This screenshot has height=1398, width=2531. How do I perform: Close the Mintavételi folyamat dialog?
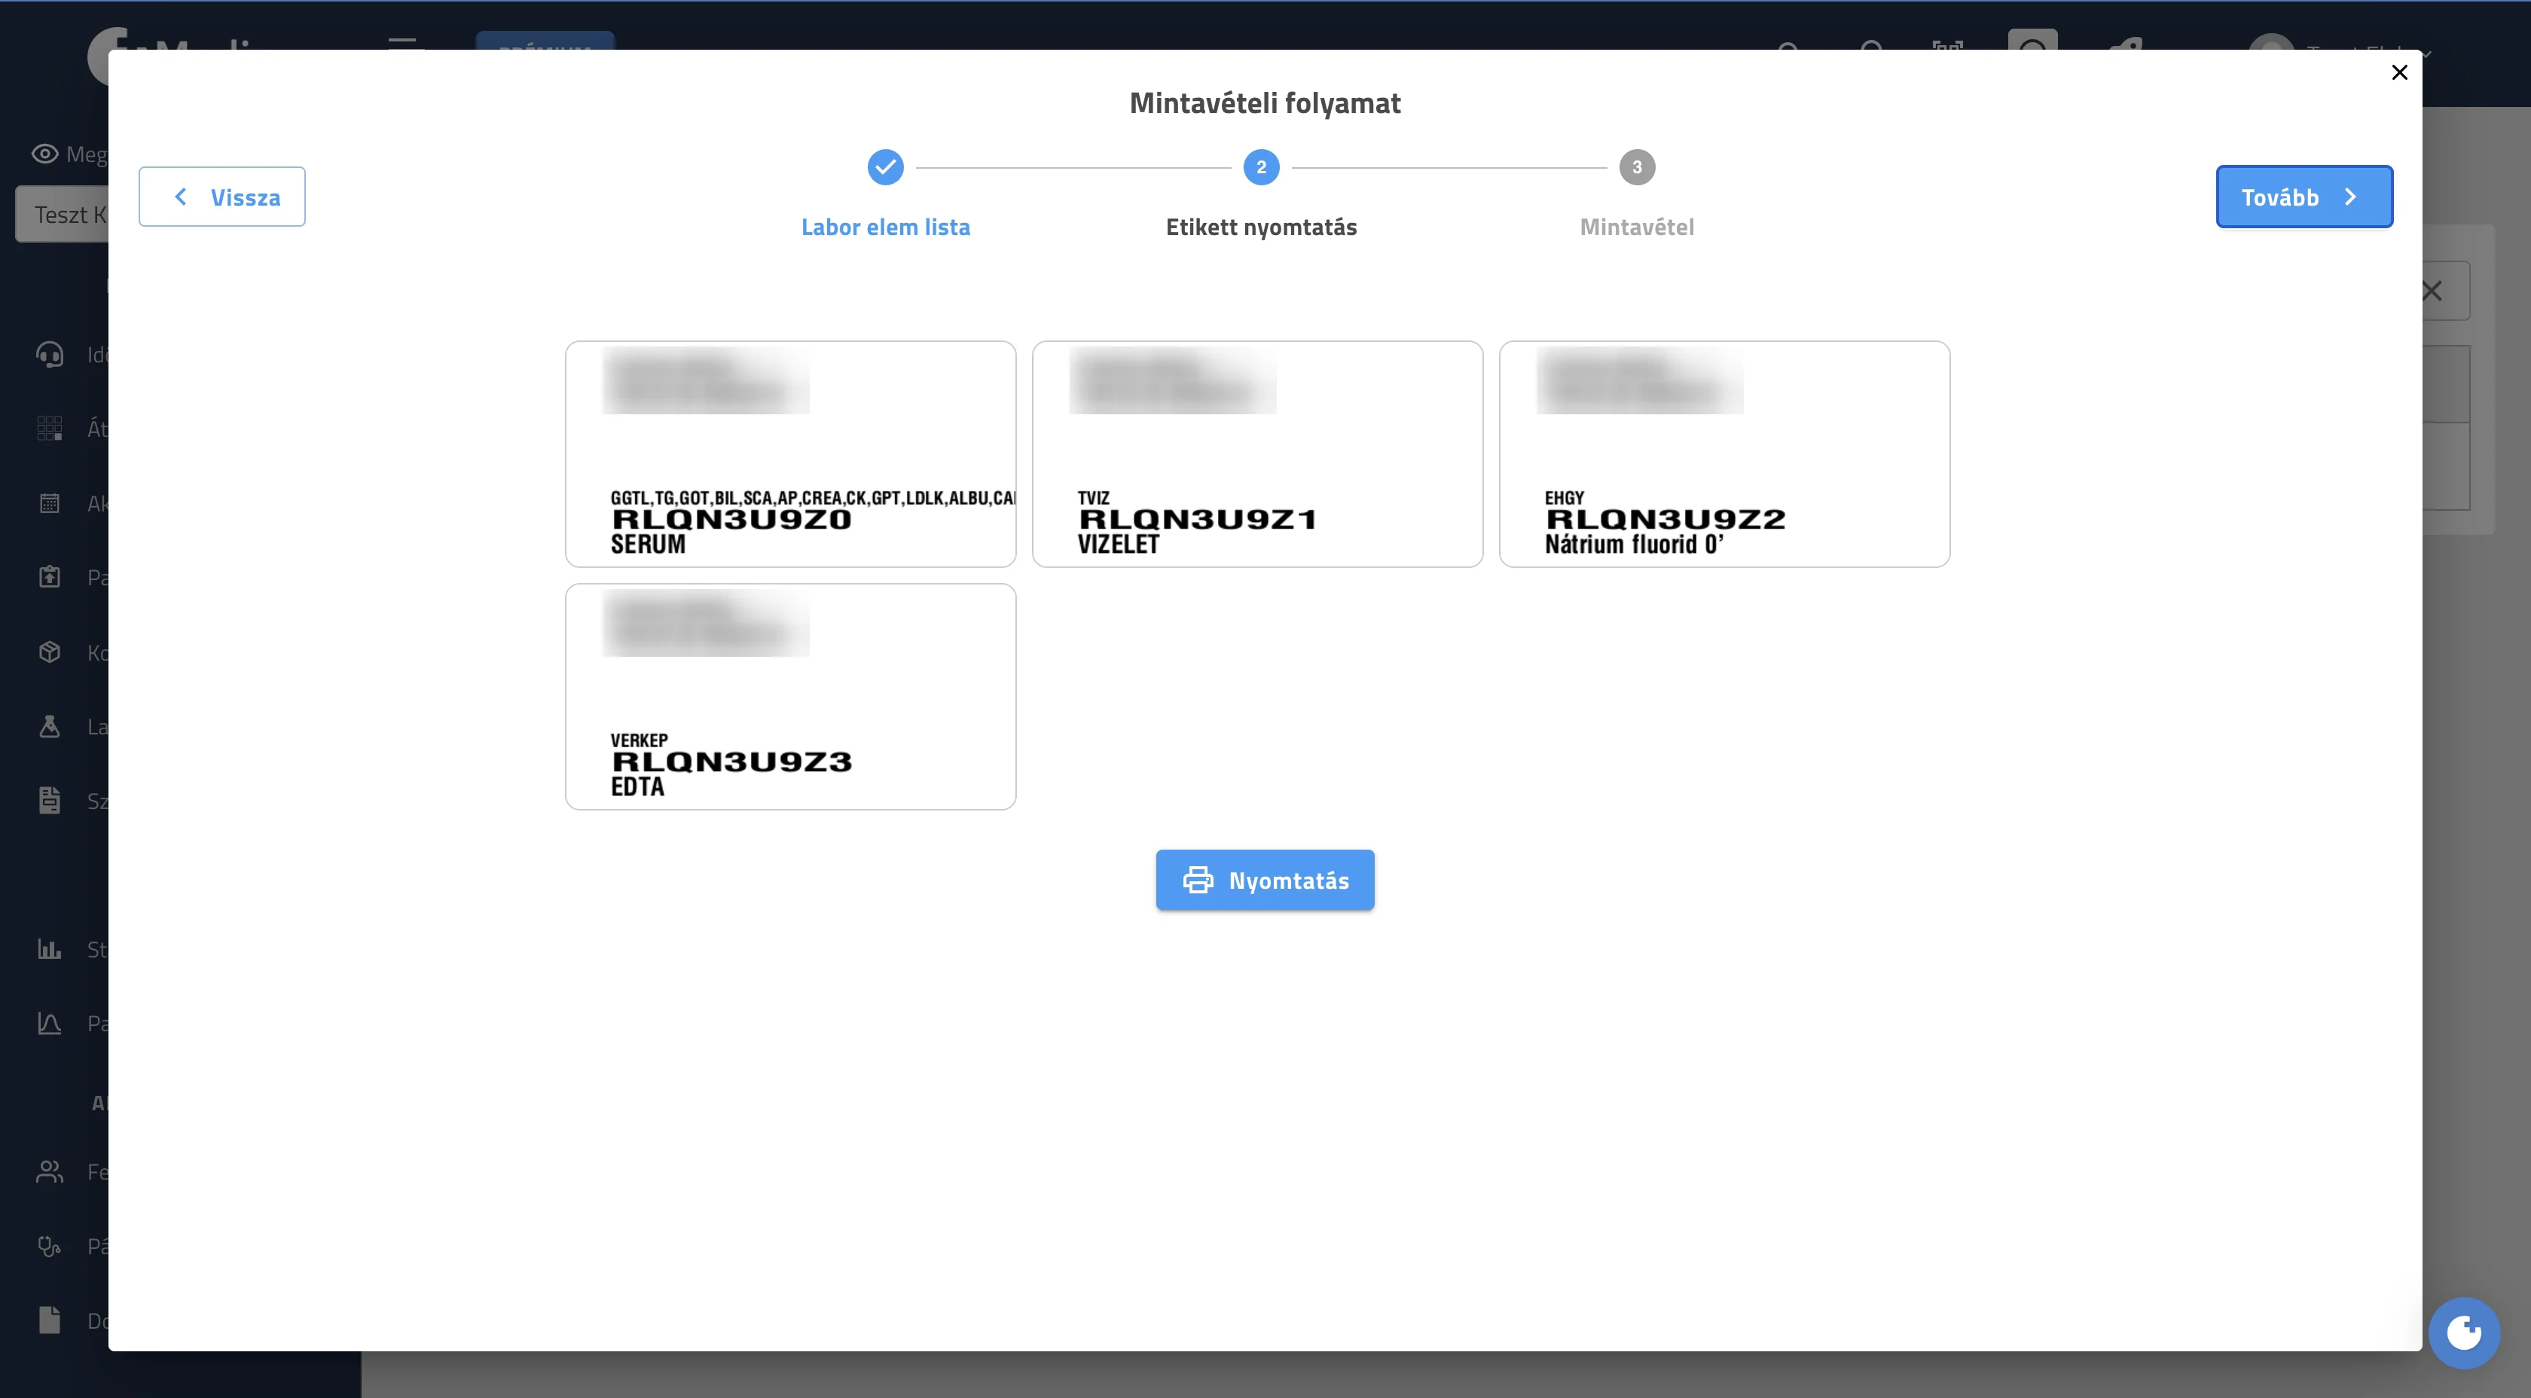click(x=2399, y=73)
